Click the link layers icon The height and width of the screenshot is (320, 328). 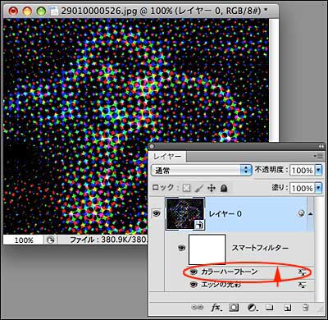[197, 308]
